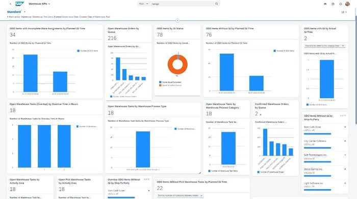This screenshot has width=357, height=199.
Task: Open the user profile avatar
Action: 347,4
